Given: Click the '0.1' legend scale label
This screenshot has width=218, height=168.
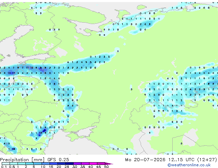Looking at the screenshot, I should [x=4, y=167].
